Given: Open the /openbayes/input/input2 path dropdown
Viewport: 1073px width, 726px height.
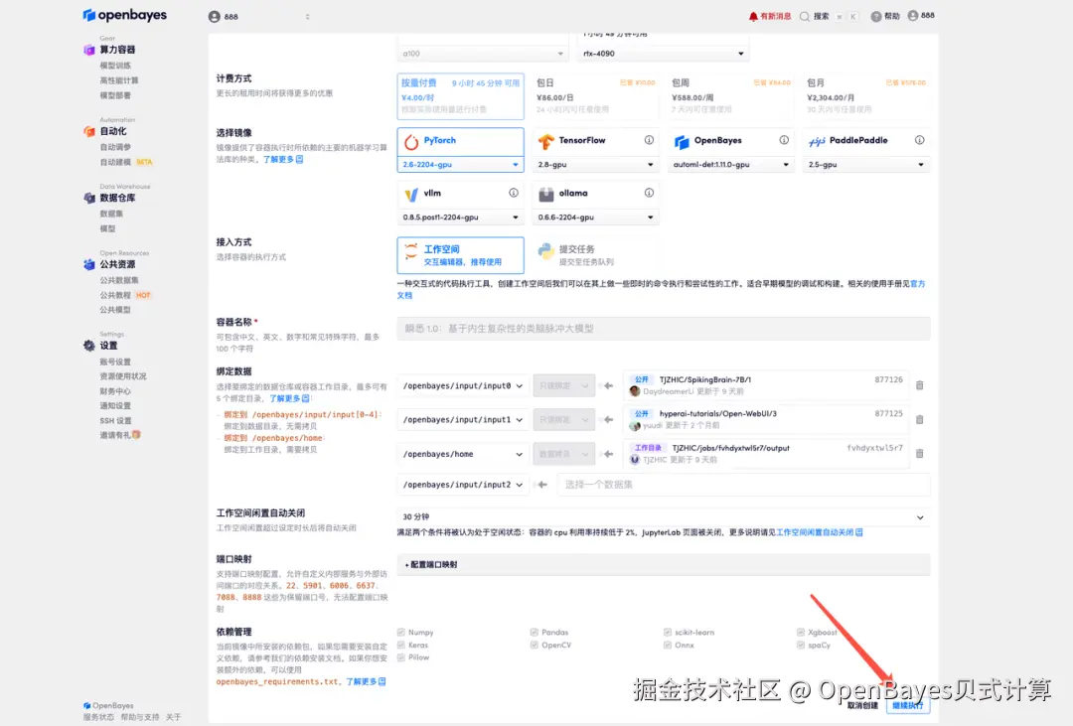Looking at the screenshot, I should [x=463, y=485].
